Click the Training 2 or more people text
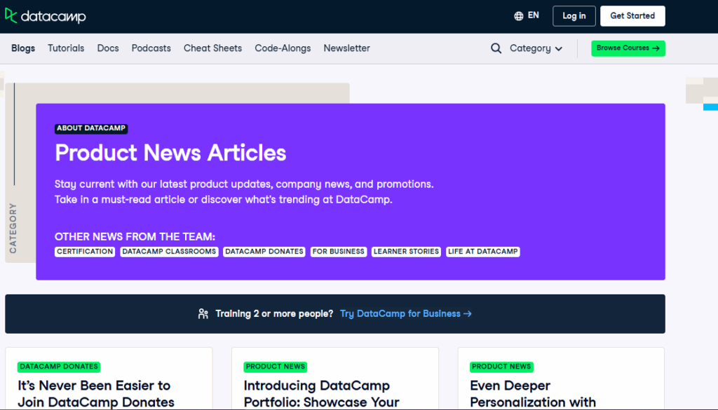The image size is (718, 410). point(274,314)
